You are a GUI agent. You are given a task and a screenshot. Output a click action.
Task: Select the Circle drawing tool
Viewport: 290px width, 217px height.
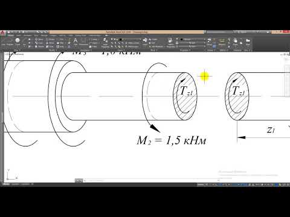[18, 42]
